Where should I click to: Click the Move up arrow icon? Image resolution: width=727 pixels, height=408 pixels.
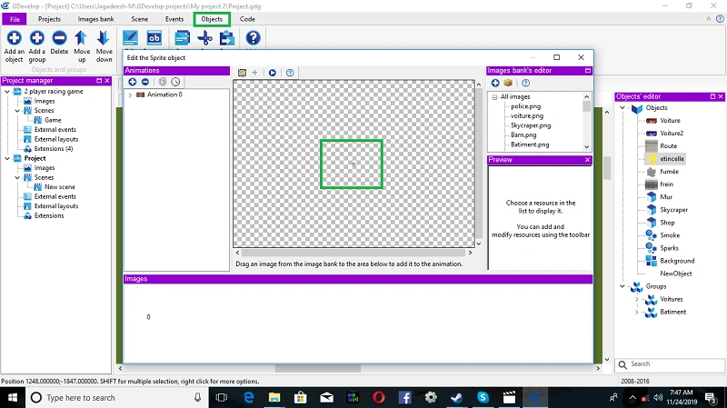tap(82, 38)
